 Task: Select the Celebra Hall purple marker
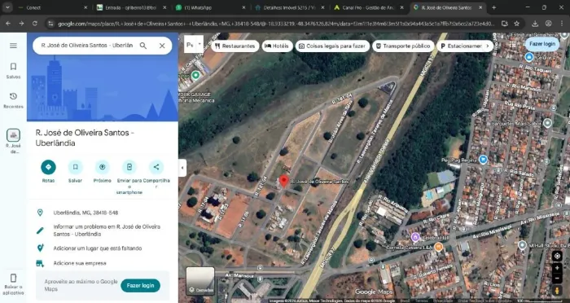(415, 237)
